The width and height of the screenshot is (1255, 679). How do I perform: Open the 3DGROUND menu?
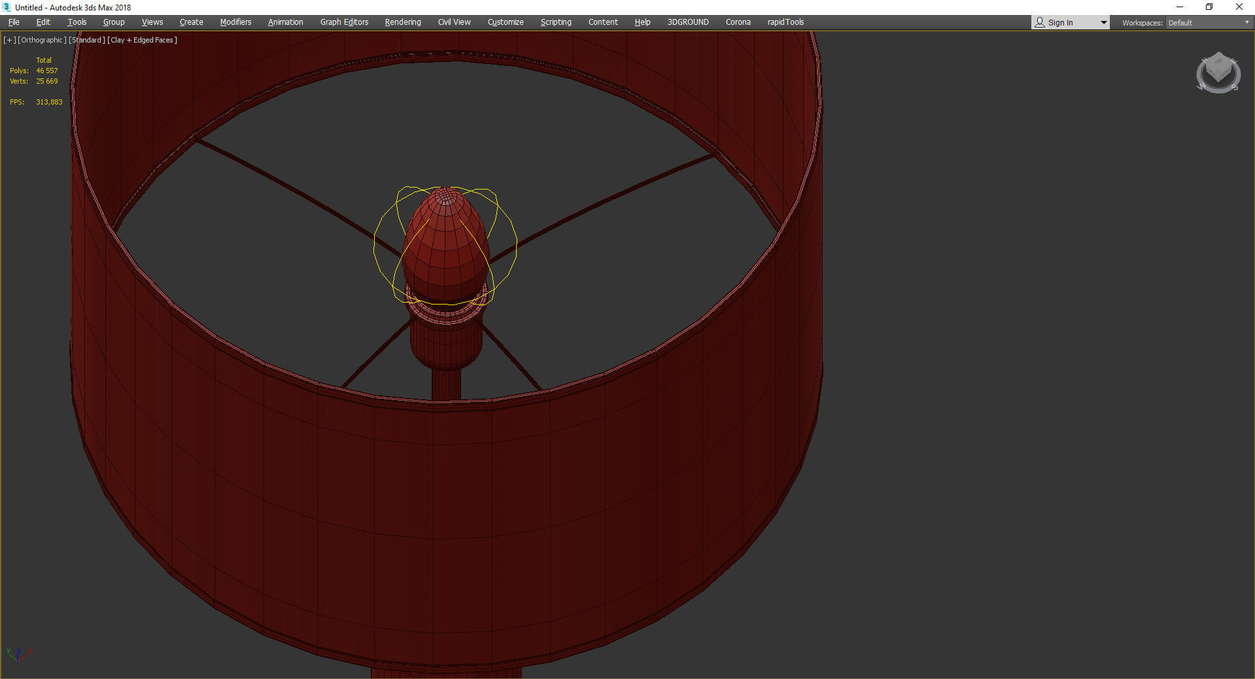click(688, 22)
